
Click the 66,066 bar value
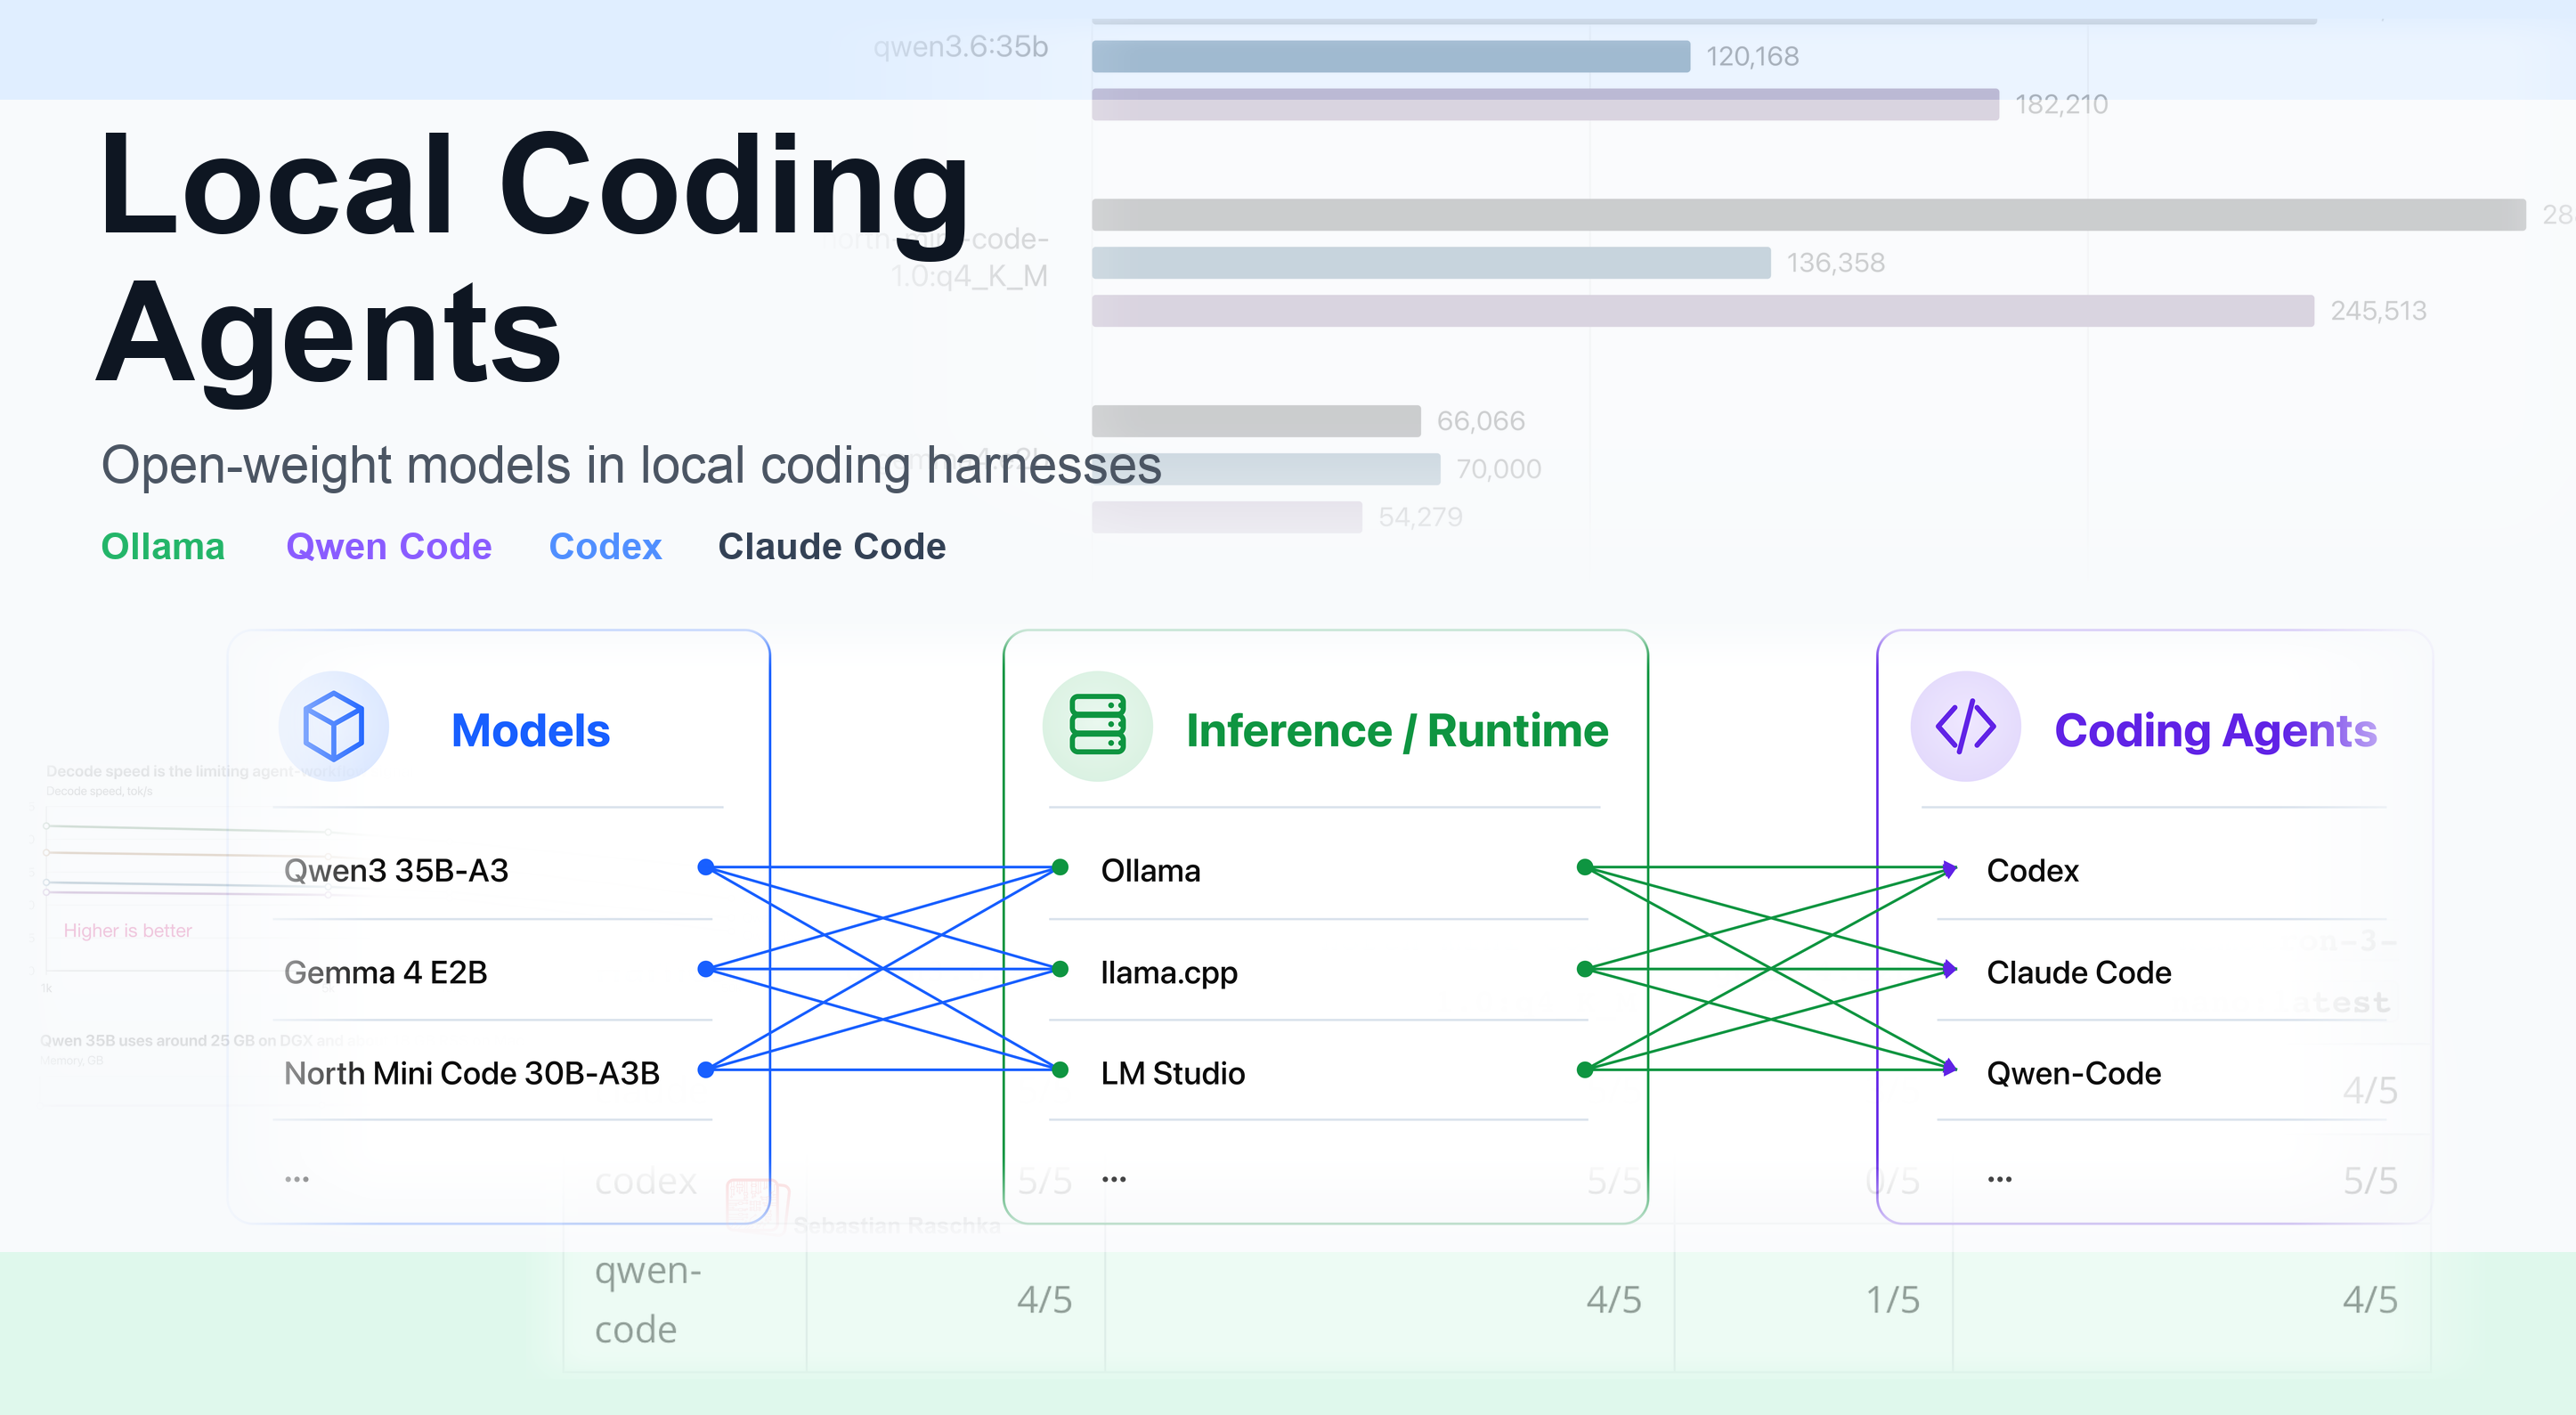click(x=1481, y=421)
